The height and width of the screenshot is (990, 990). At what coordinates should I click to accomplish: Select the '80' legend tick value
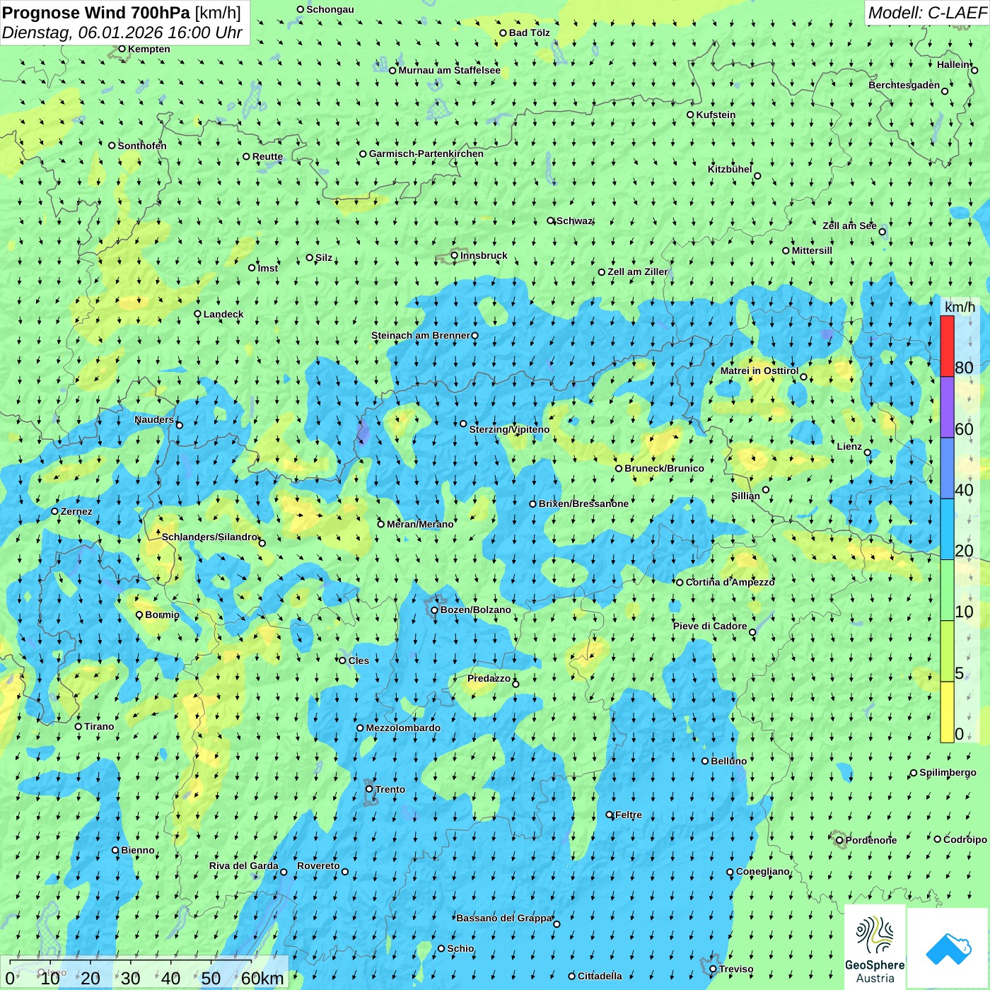click(x=964, y=368)
